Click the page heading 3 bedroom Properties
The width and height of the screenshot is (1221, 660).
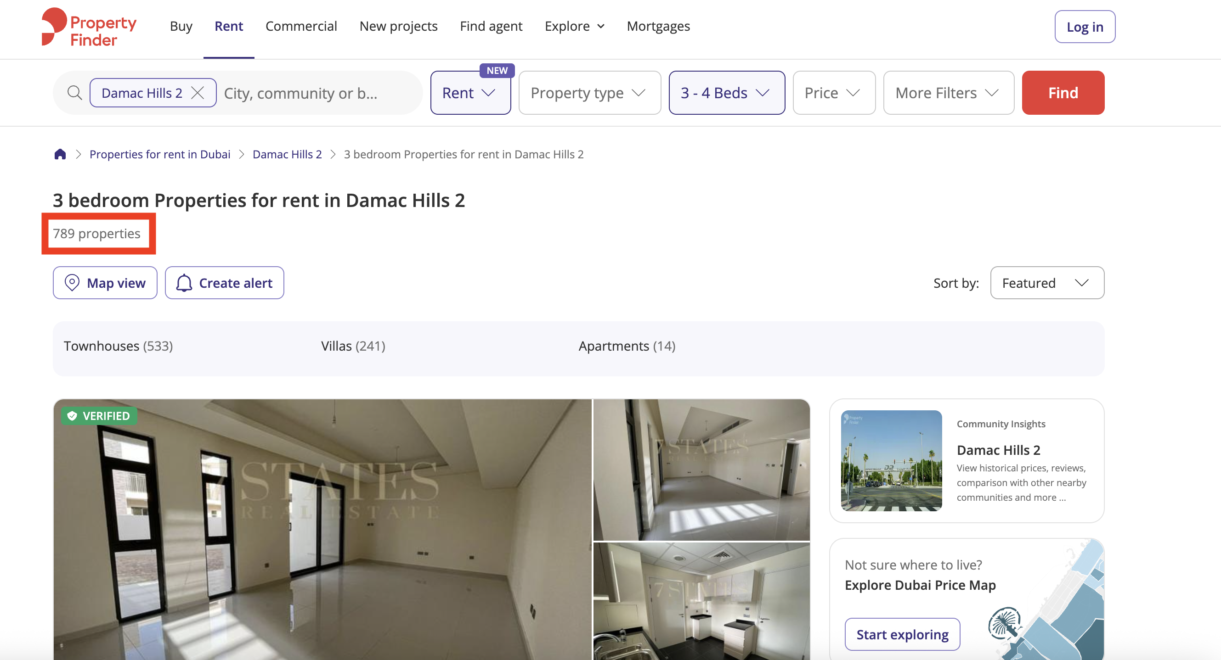[x=259, y=200]
